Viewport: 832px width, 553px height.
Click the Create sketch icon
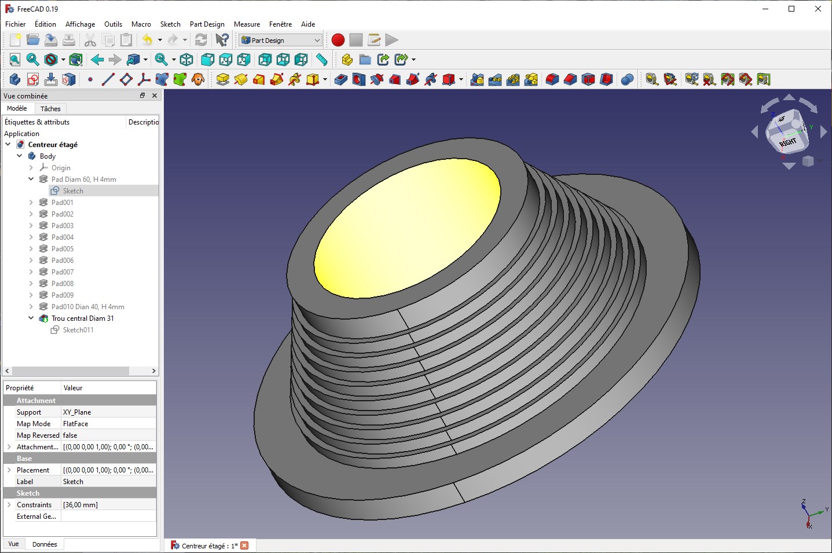[x=33, y=79]
